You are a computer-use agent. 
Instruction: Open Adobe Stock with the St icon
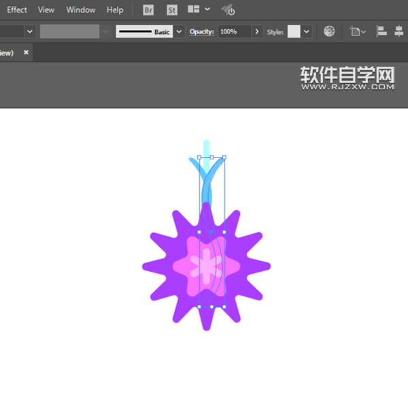coord(172,10)
